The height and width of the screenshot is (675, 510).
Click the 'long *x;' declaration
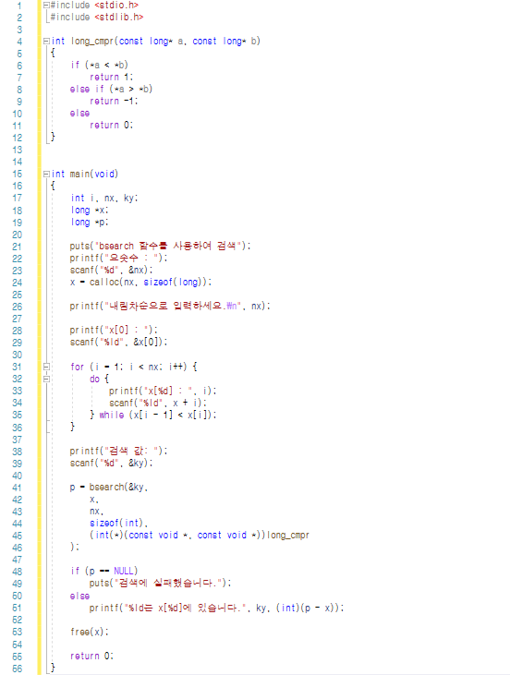tap(90, 211)
